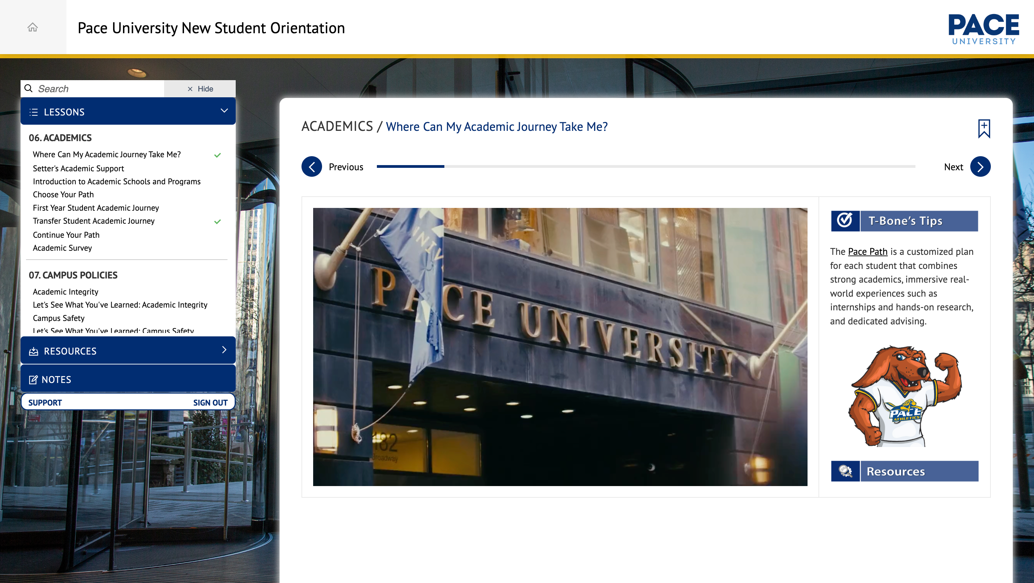Image resolution: width=1034 pixels, height=583 pixels.
Task: Click the search magnifier icon
Action: click(x=28, y=88)
